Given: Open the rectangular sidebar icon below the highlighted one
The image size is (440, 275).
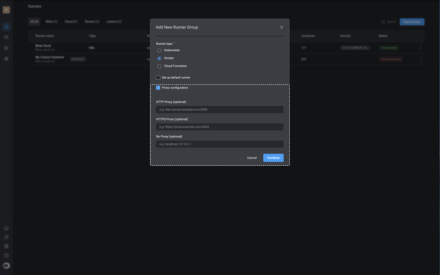Looking at the screenshot, I should [6, 37].
